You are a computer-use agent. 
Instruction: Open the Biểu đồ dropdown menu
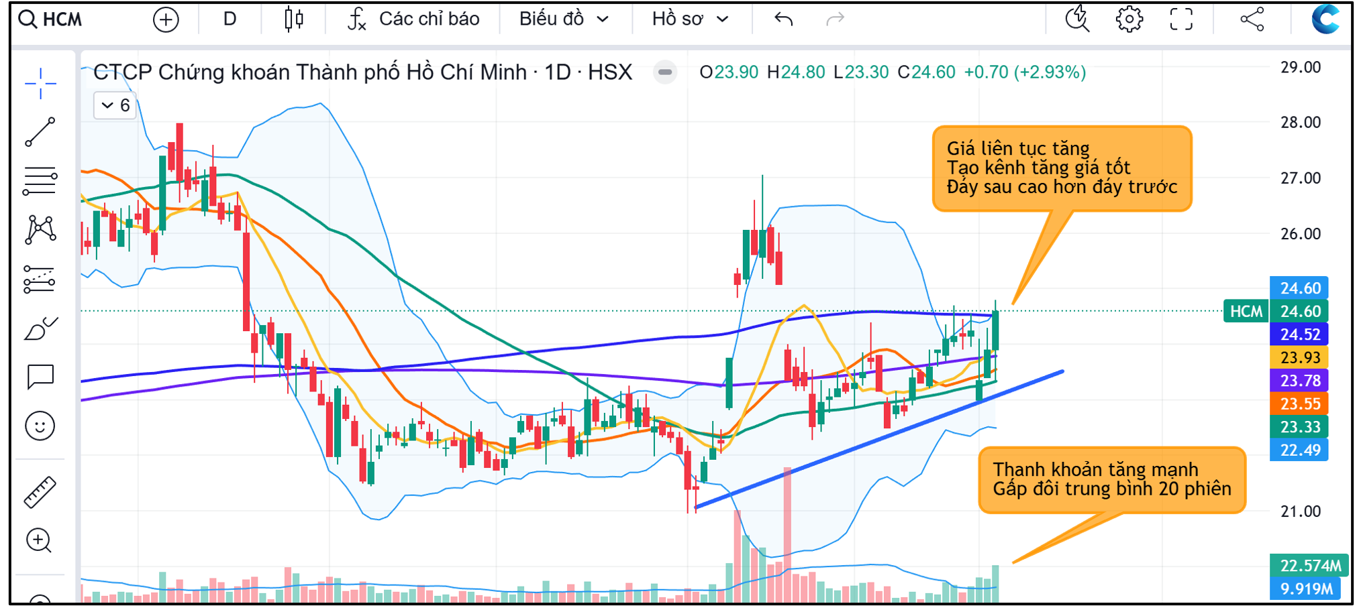coord(564,19)
